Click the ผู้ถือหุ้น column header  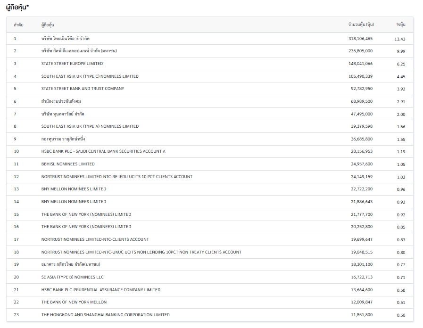coord(48,25)
